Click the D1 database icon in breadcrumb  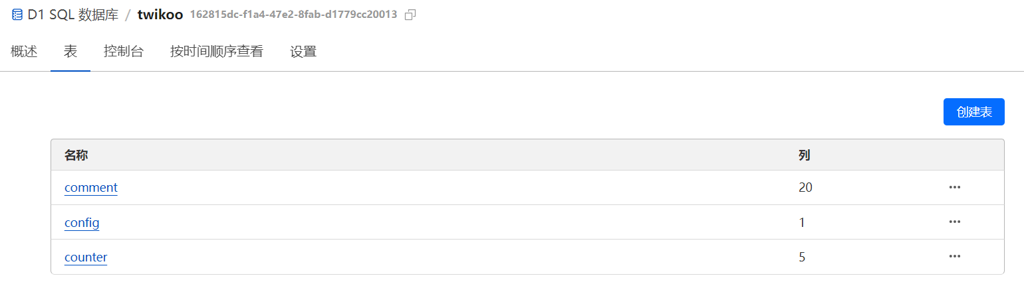point(17,15)
